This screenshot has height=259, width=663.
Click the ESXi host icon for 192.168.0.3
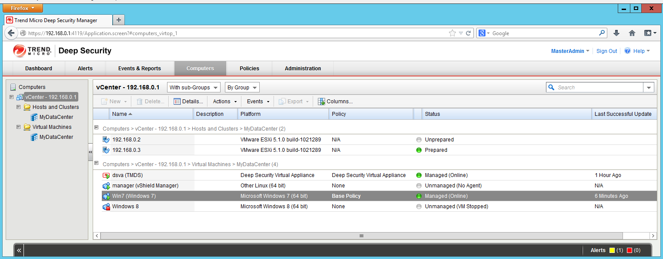click(106, 150)
